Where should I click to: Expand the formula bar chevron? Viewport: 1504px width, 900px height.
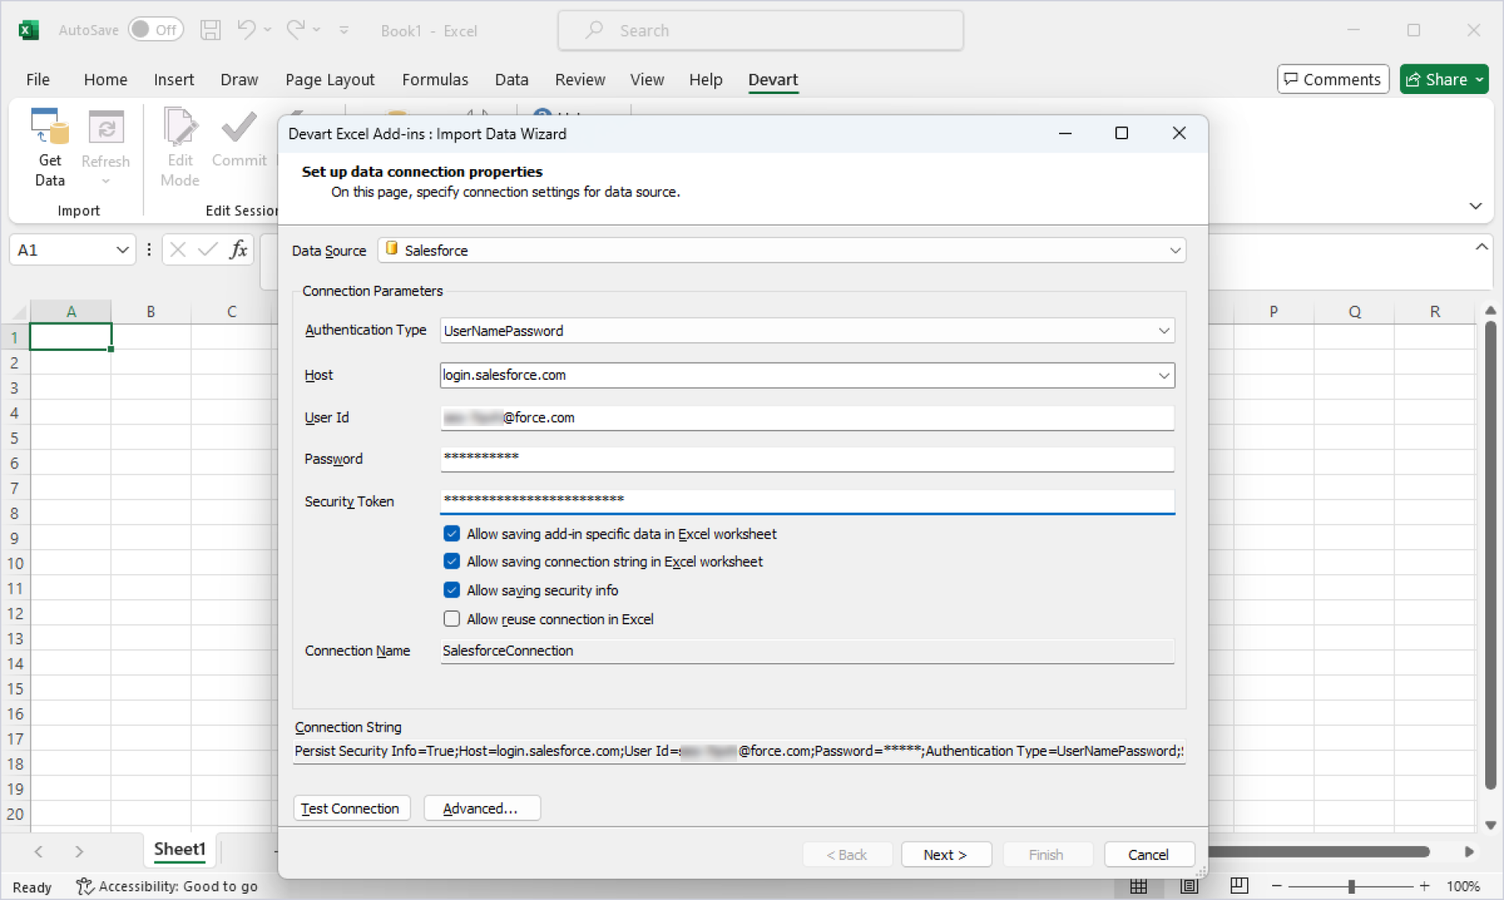click(x=1481, y=247)
